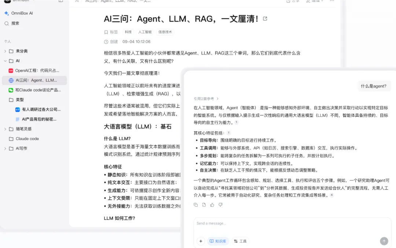This screenshot has height=248, width=396.
Task: Open the AI产品背后的秘密... note
Action: point(36,119)
